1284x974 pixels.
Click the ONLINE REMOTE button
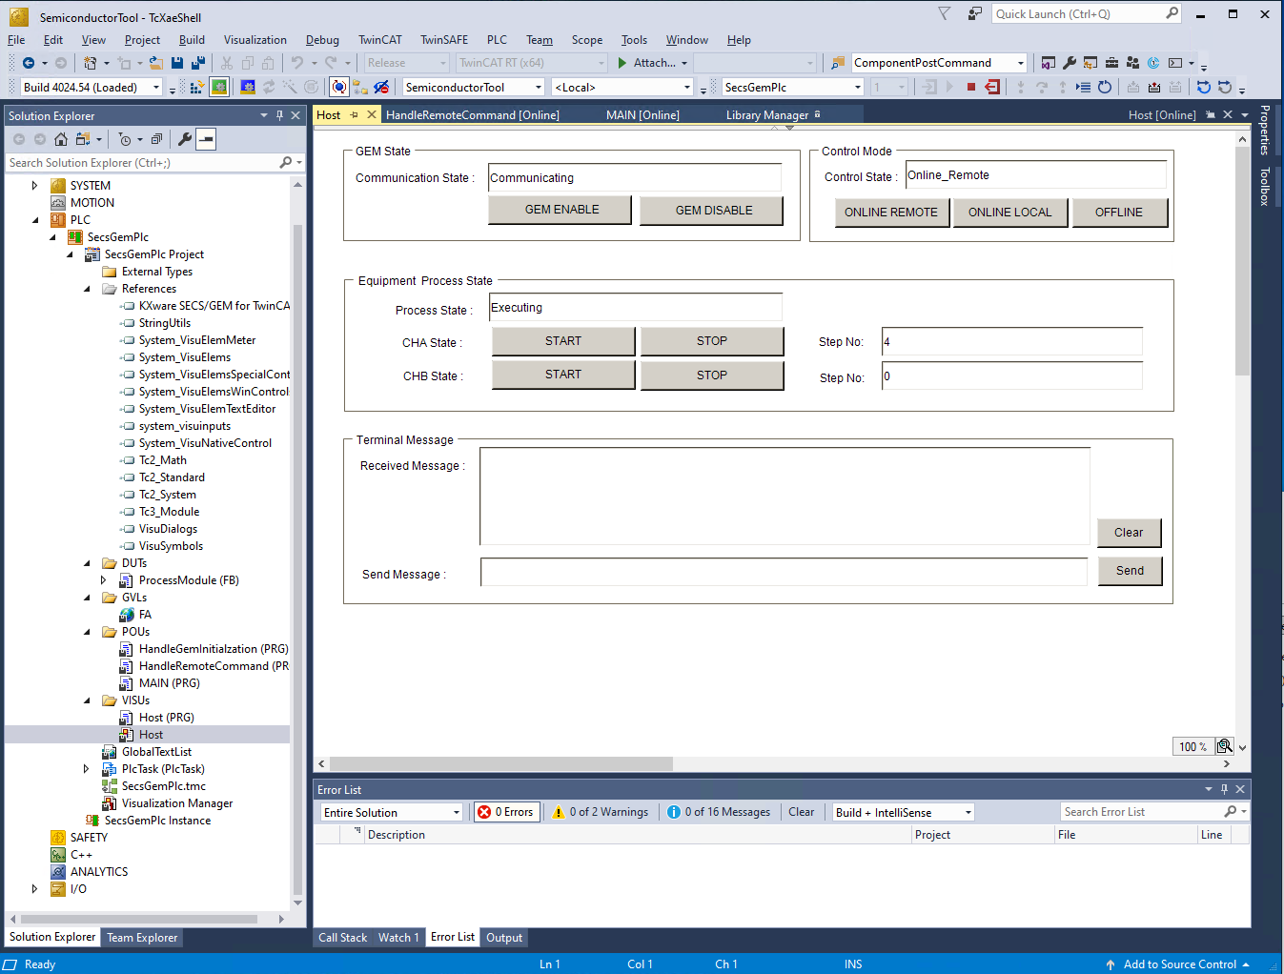point(891,213)
